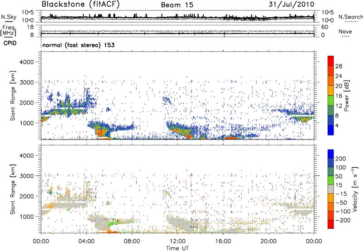Viewport: 363px width, 251px height.
Task: Click the Nave legend label
Action: click(x=345, y=31)
